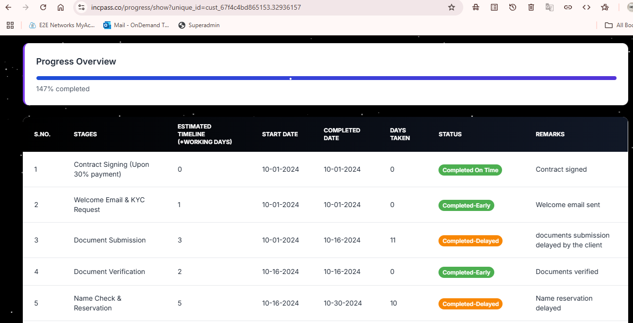
Task: Select Name Check & Reservation stage
Action: 97,303
